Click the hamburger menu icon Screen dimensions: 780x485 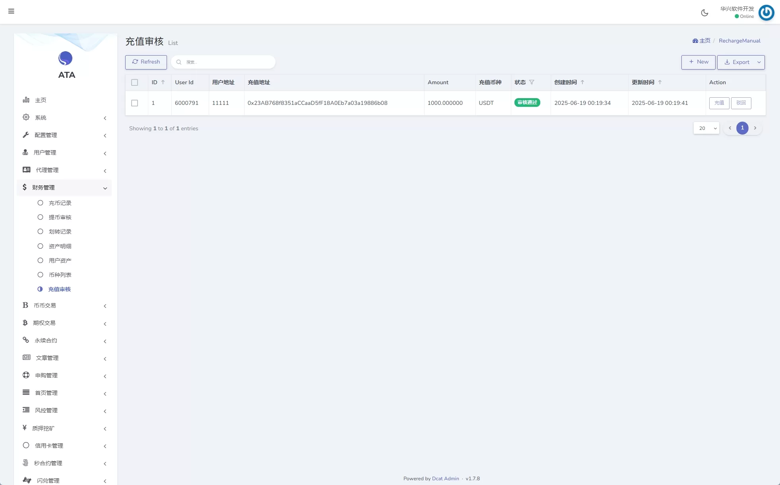[x=11, y=11]
